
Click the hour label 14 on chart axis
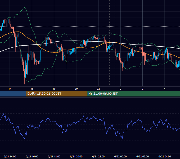10,89
